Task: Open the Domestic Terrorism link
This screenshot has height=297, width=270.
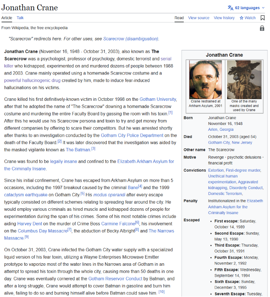Action: [x=225, y=194]
